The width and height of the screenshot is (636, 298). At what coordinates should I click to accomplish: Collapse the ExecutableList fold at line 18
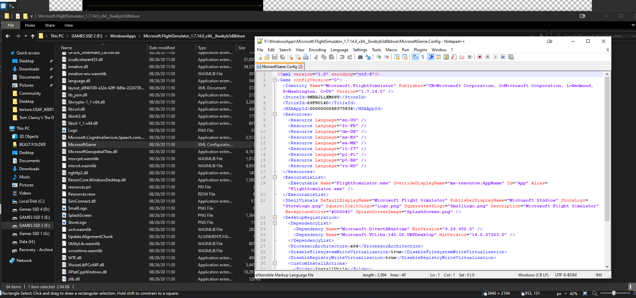(275, 177)
